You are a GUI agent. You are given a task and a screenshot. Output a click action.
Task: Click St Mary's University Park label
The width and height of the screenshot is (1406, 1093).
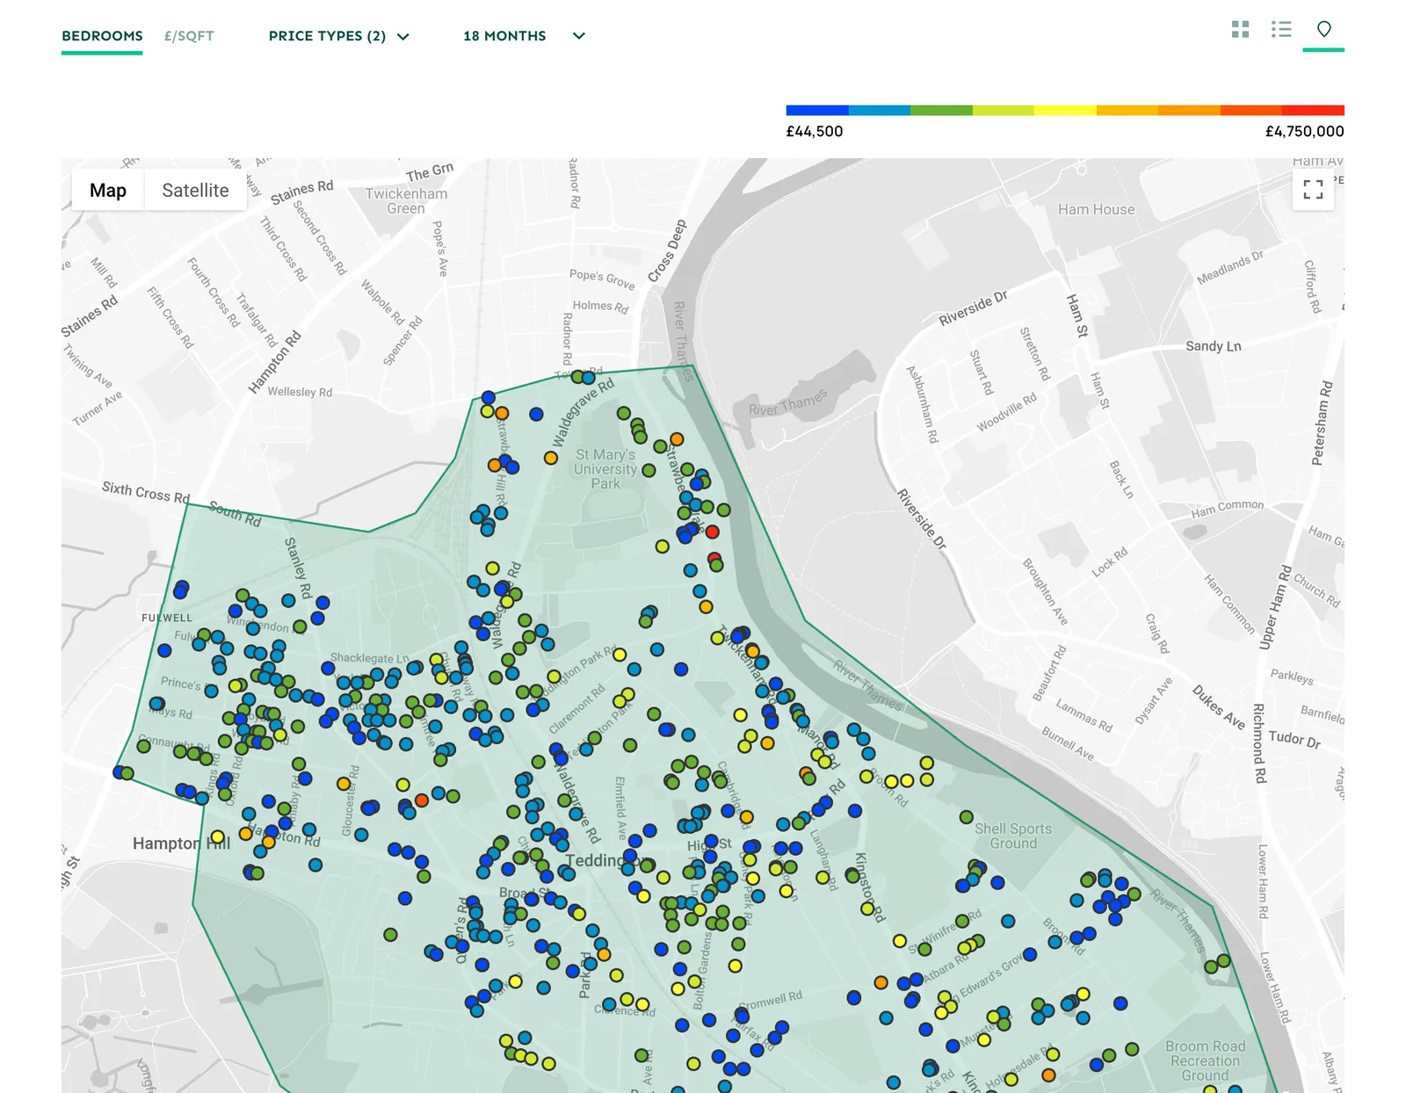tap(605, 469)
